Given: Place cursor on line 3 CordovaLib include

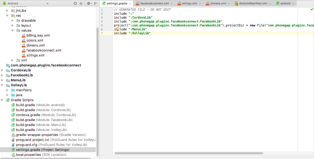Looking at the screenshot, I should coord(142,18).
